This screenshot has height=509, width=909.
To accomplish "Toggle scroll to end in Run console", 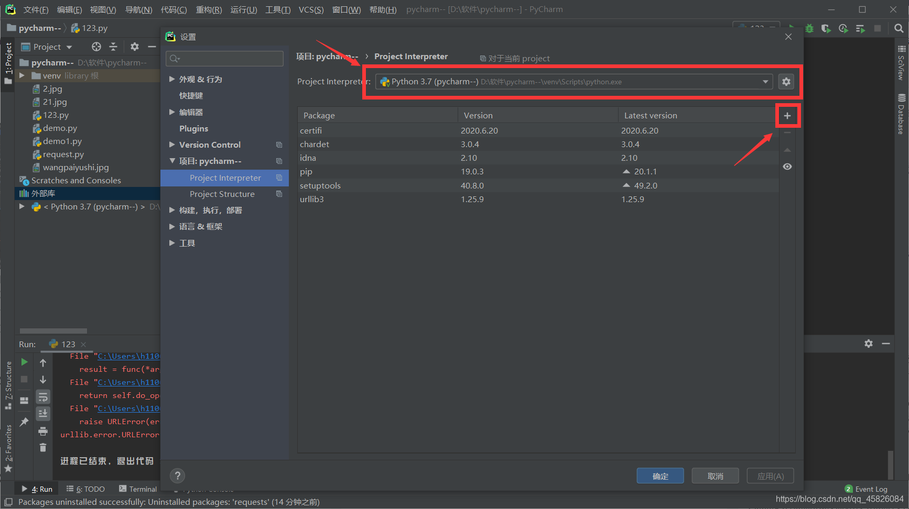I will coord(43,414).
